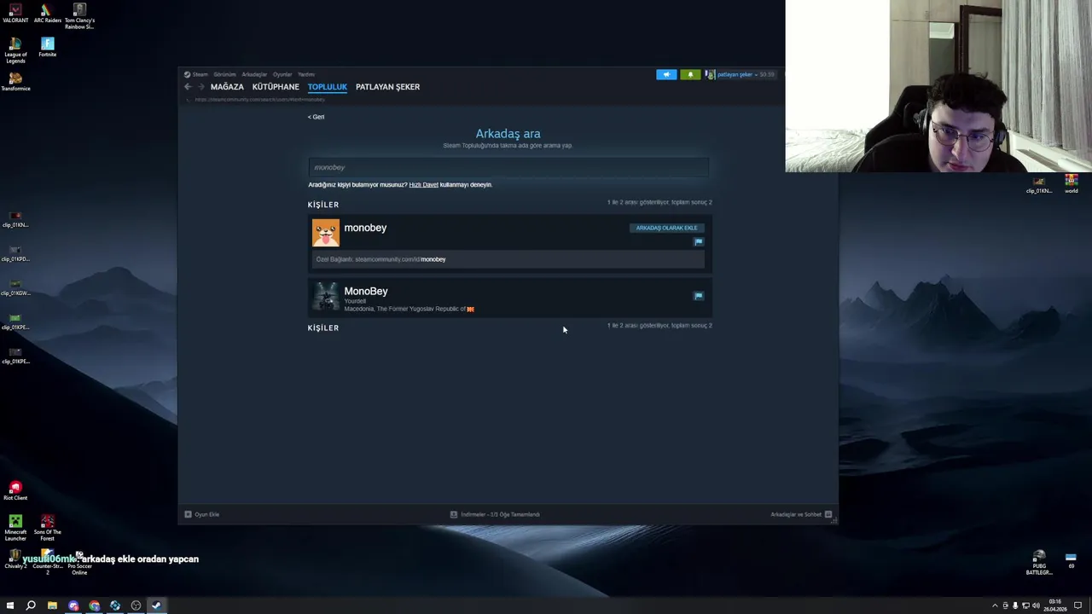The height and width of the screenshot is (614, 1092).
Task: Open the TOPLULUK tab
Action: (x=328, y=87)
